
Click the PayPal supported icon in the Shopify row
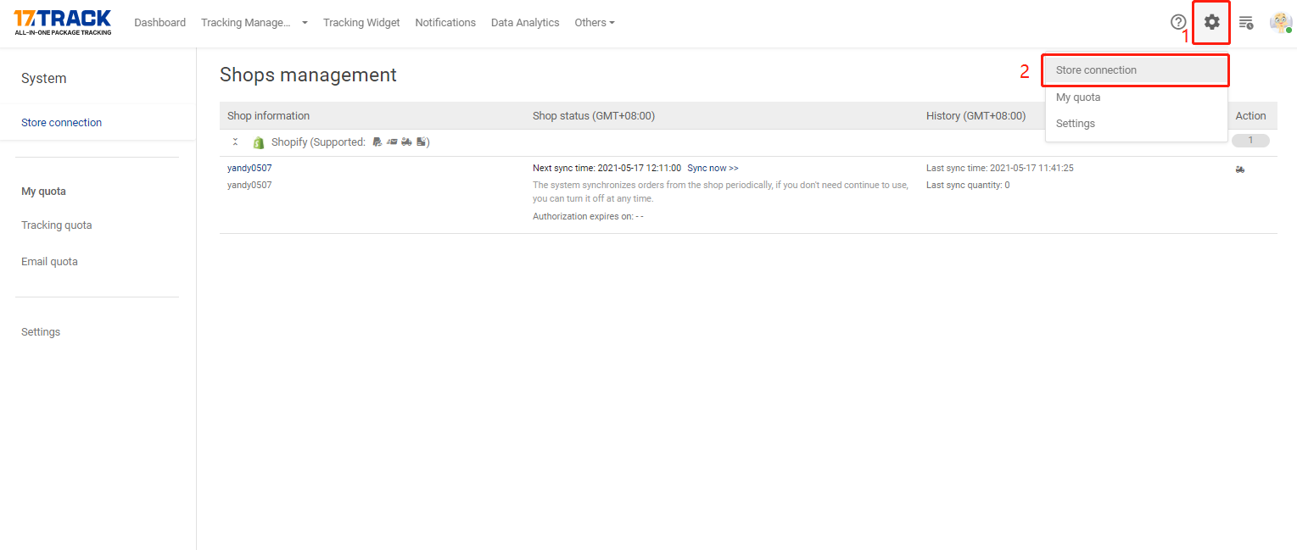click(x=377, y=142)
